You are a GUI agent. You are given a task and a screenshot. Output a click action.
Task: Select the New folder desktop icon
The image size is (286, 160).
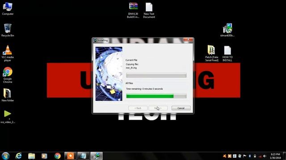click(x=8, y=95)
